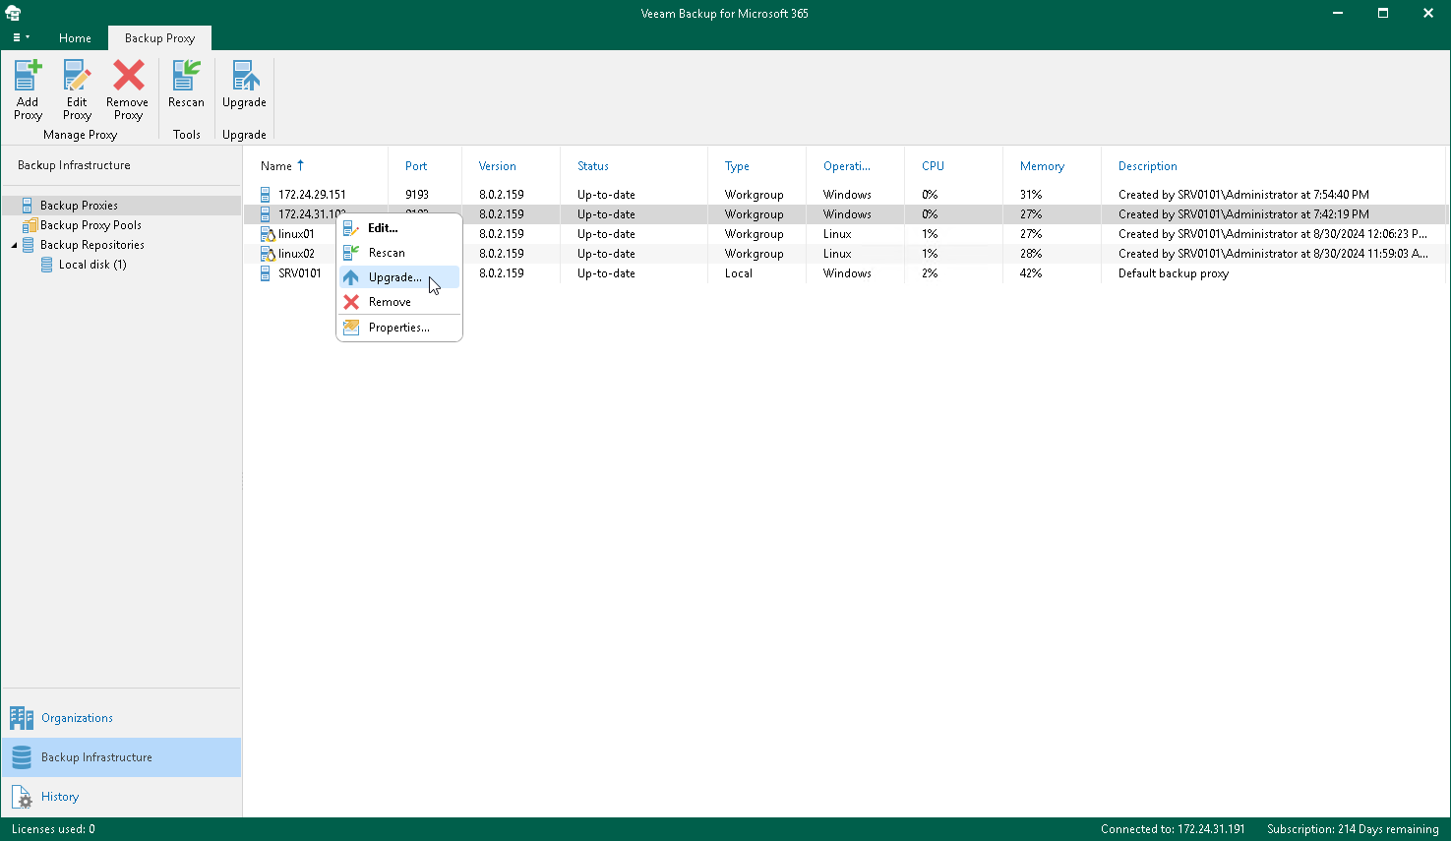Choose Upgrade... from the context menu

click(399, 277)
